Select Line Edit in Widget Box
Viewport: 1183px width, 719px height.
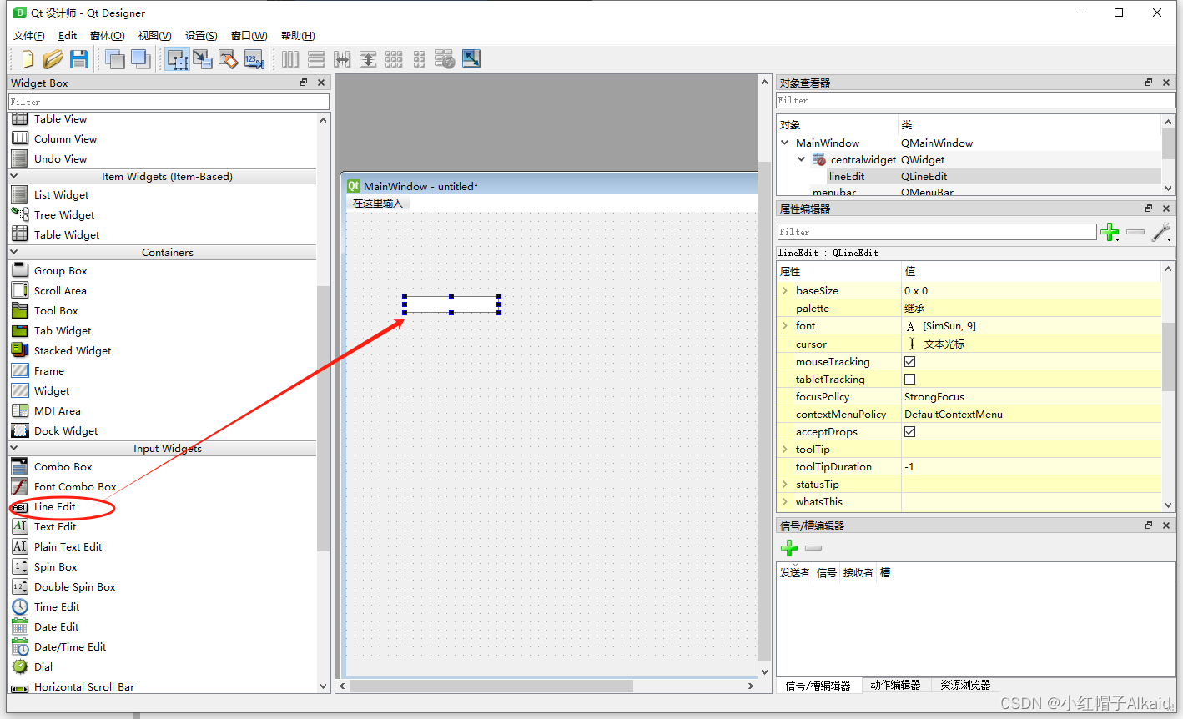click(55, 507)
